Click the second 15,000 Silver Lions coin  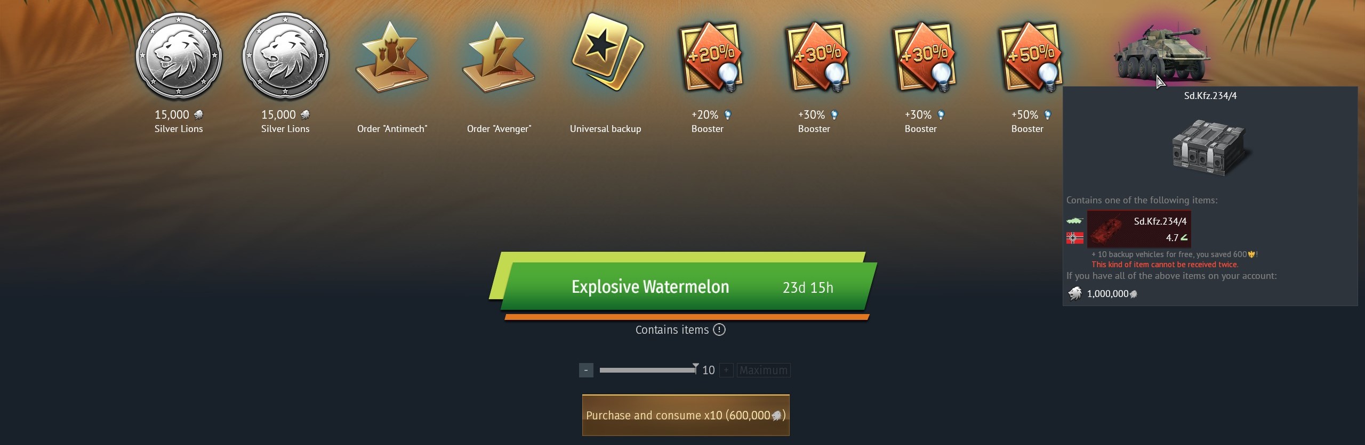pos(285,56)
